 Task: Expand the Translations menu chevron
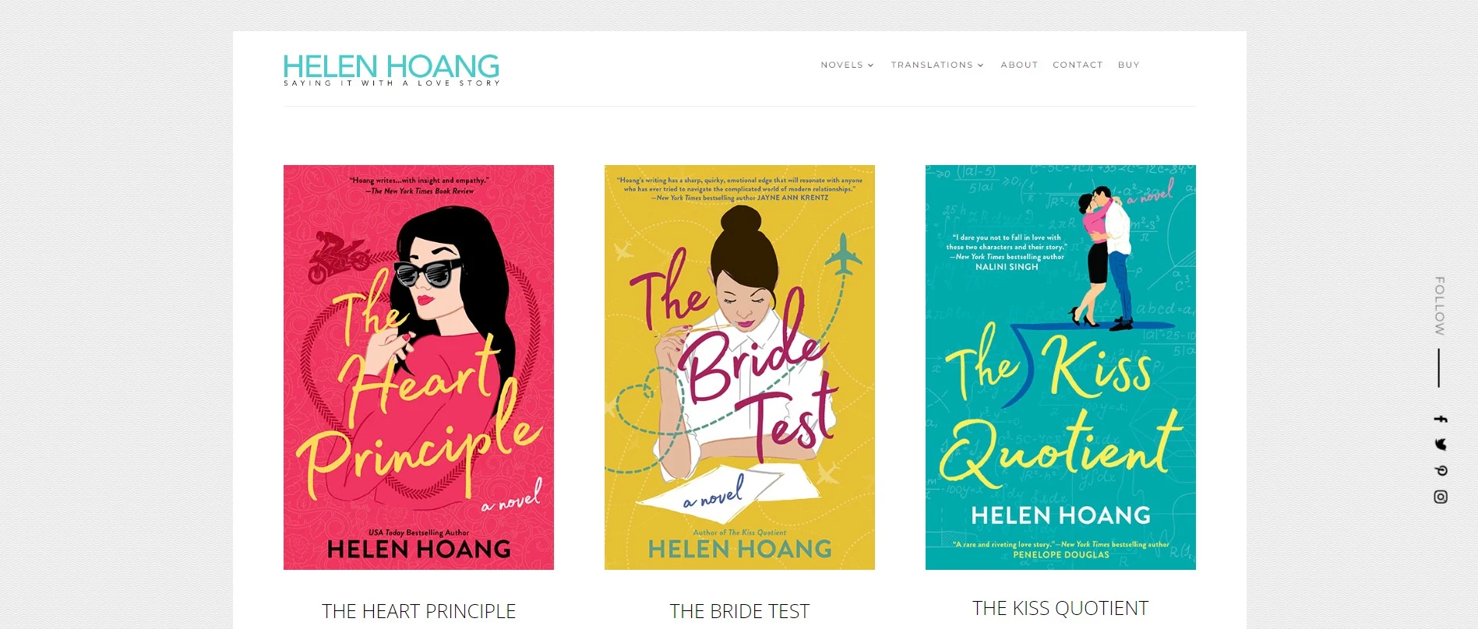[981, 65]
